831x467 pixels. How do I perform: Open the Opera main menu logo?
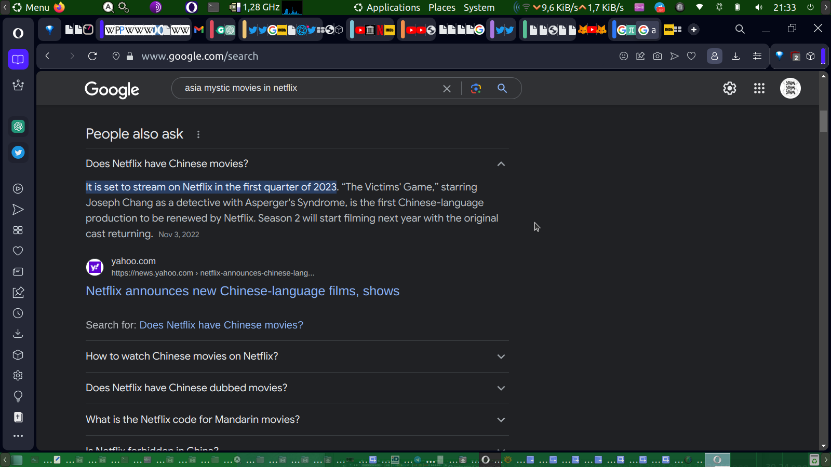(18, 33)
